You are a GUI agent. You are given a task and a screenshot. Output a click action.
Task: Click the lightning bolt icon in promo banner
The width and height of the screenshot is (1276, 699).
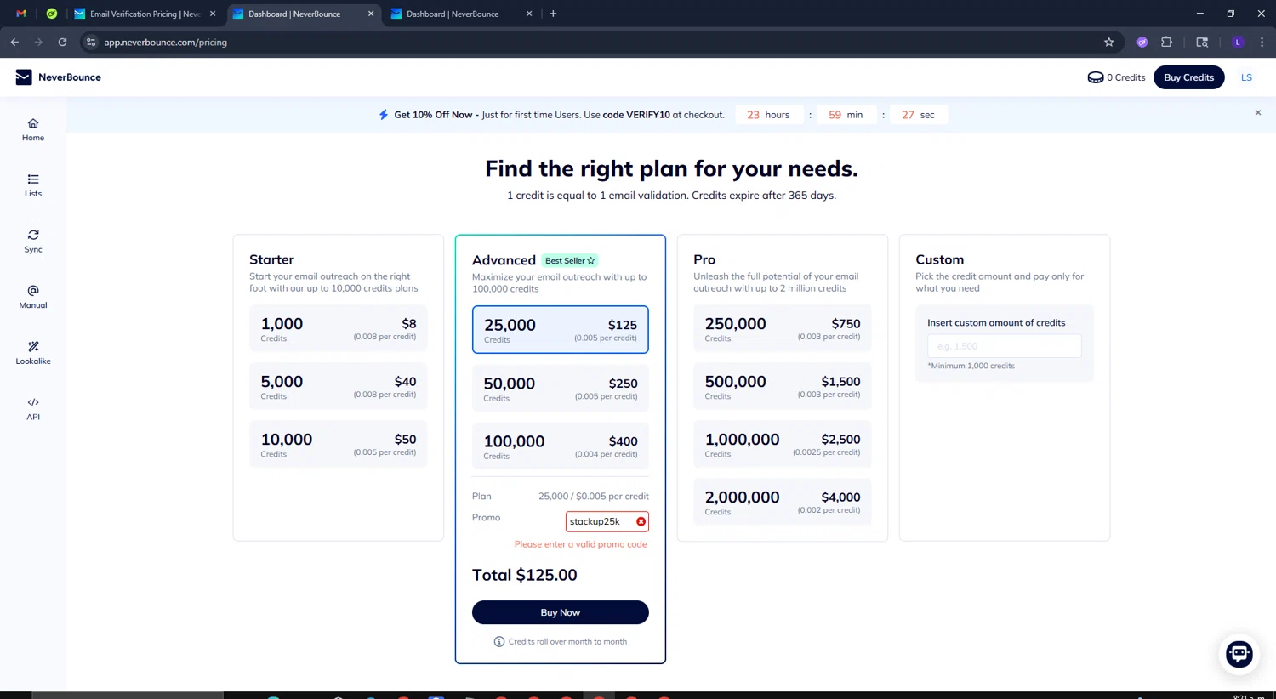pyautogui.click(x=384, y=115)
